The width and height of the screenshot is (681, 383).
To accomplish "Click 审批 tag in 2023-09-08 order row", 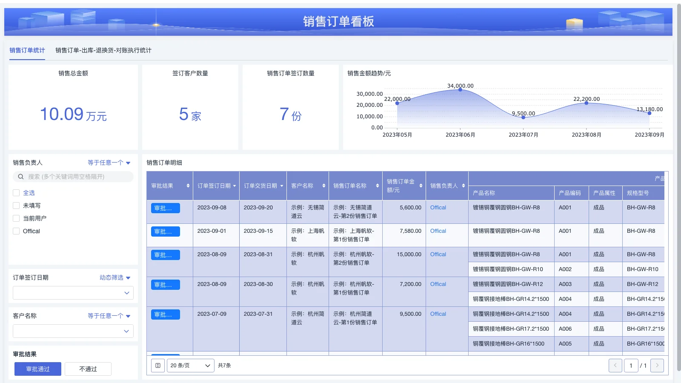I will [x=166, y=208].
